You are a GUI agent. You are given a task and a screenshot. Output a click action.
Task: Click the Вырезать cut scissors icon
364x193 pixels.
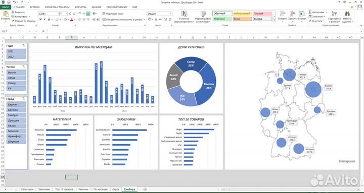pos(13,12)
